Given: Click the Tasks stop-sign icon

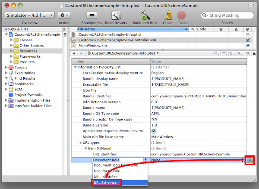Looking at the screenshot, I should pos(181,15).
